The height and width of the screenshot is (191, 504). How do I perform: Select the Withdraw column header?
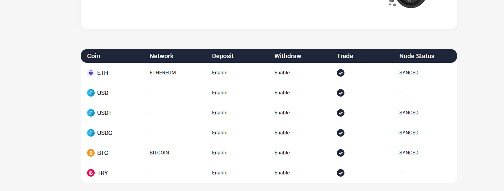pos(288,56)
